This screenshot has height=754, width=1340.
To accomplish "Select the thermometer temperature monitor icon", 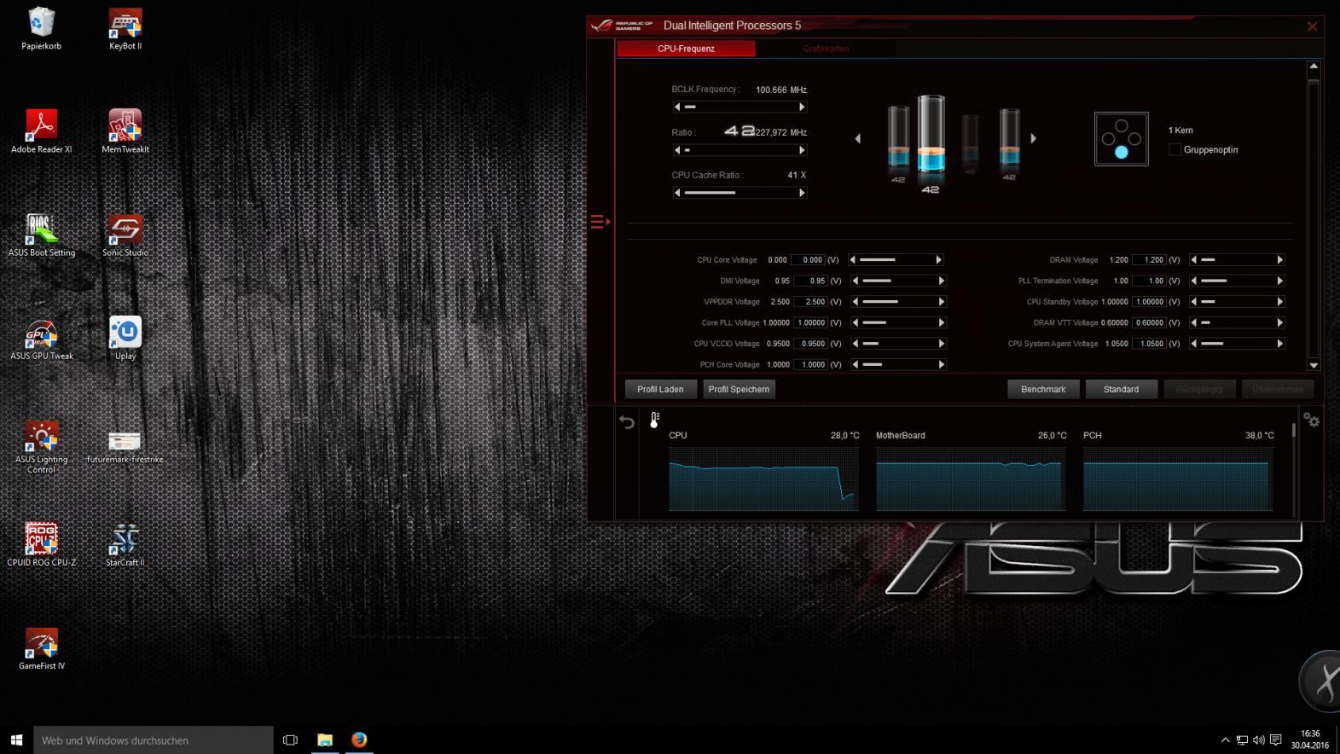I will coord(654,420).
